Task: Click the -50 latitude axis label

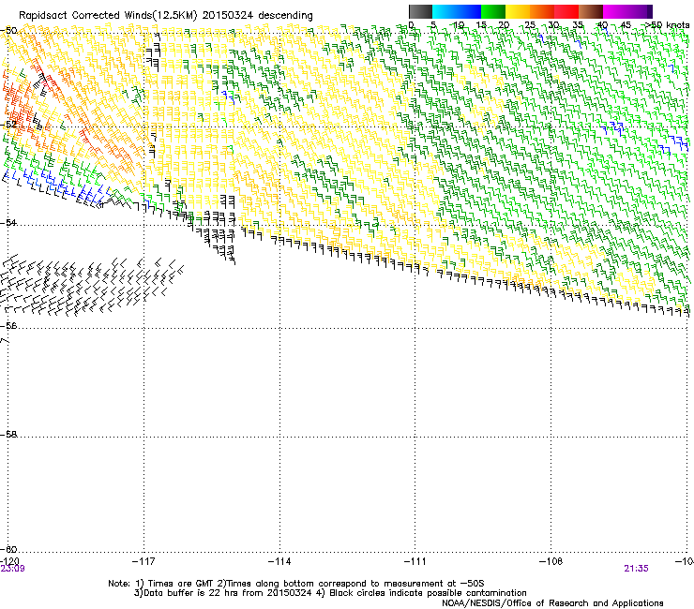Action: point(9,31)
